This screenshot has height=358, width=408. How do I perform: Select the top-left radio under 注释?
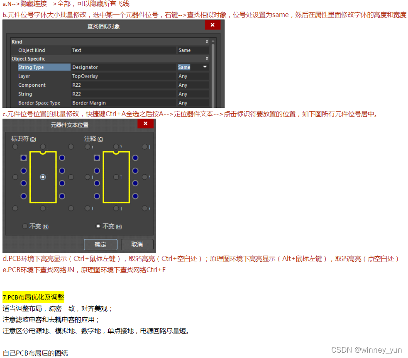pos(88,146)
